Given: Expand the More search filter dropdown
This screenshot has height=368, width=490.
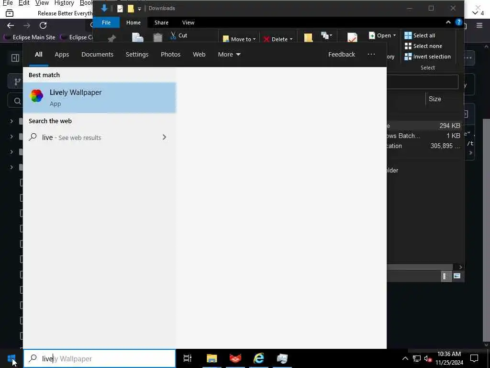Looking at the screenshot, I should (x=229, y=55).
